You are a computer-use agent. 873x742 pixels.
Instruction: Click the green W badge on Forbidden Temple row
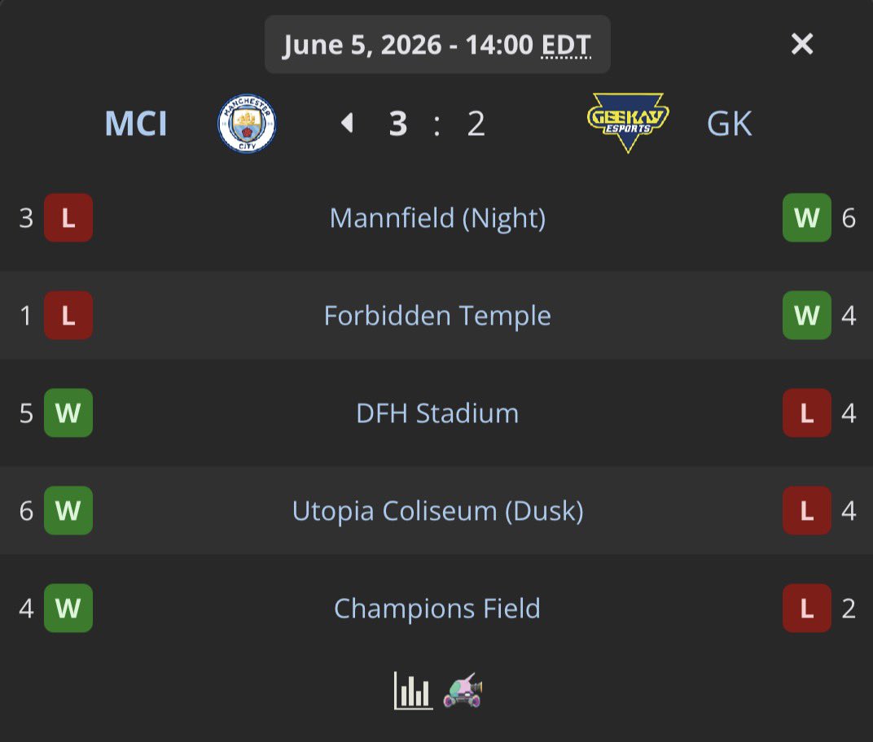coord(807,316)
